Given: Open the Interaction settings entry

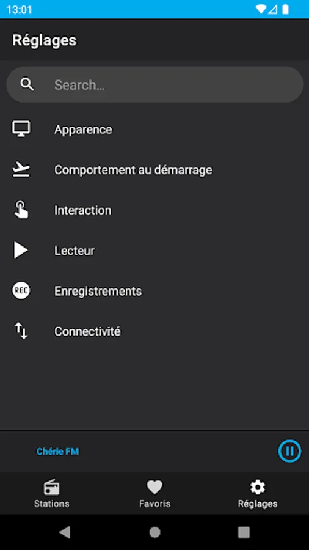Looking at the screenshot, I should pos(154,210).
